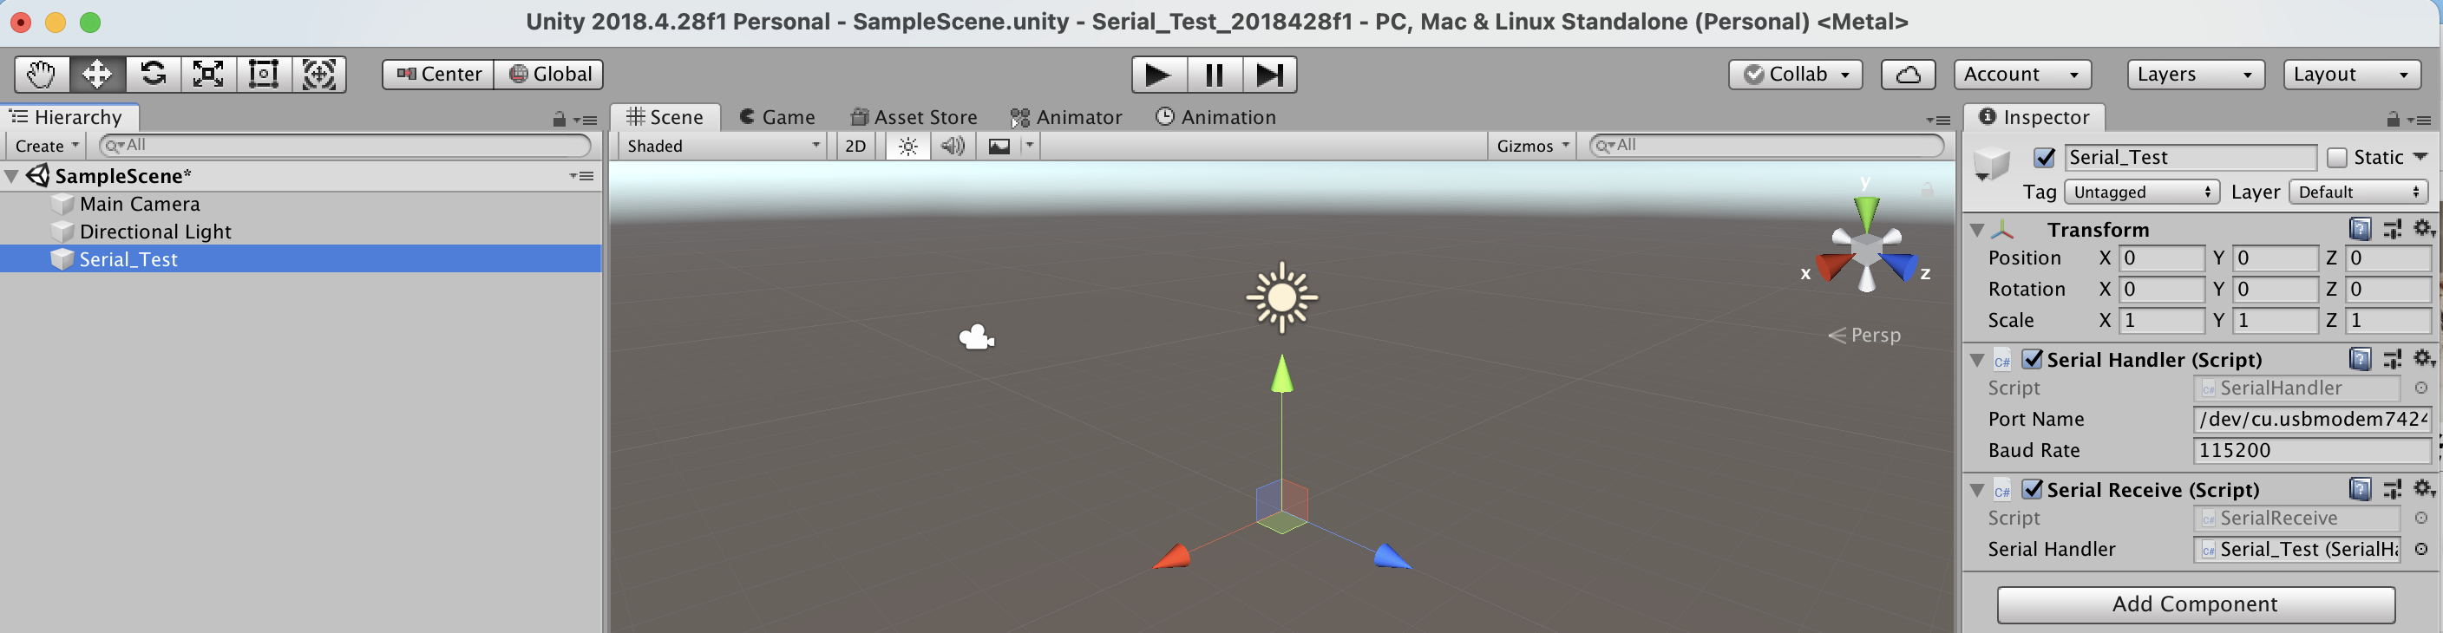Open Serial Handler gear menu
The height and width of the screenshot is (633, 2443).
click(2423, 358)
